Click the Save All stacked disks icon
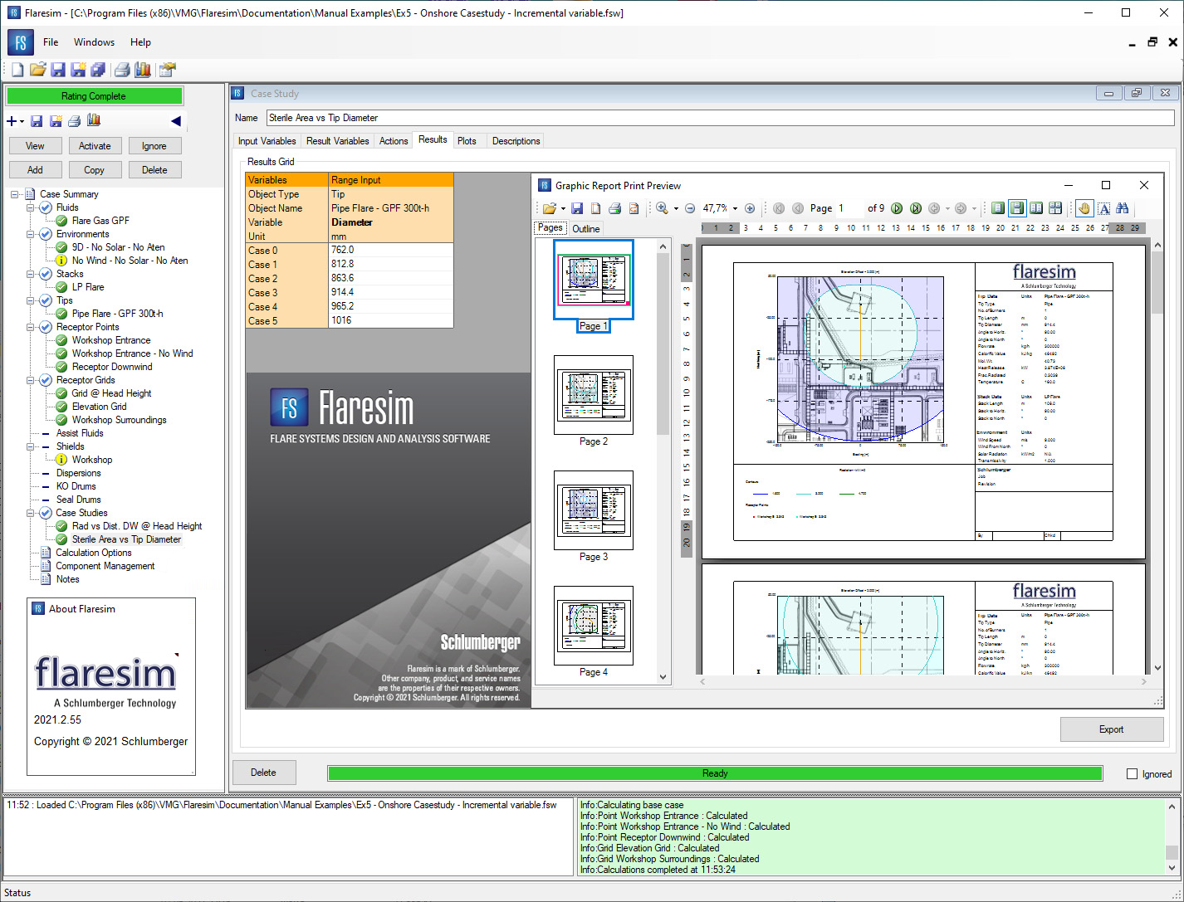The image size is (1184, 902). pos(98,70)
